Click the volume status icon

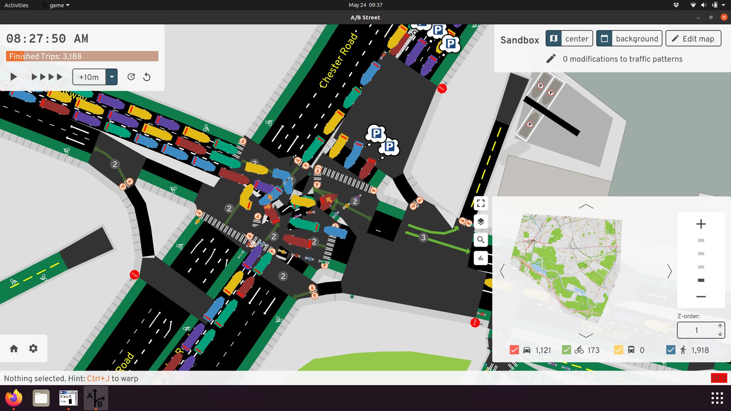[x=704, y=5]
